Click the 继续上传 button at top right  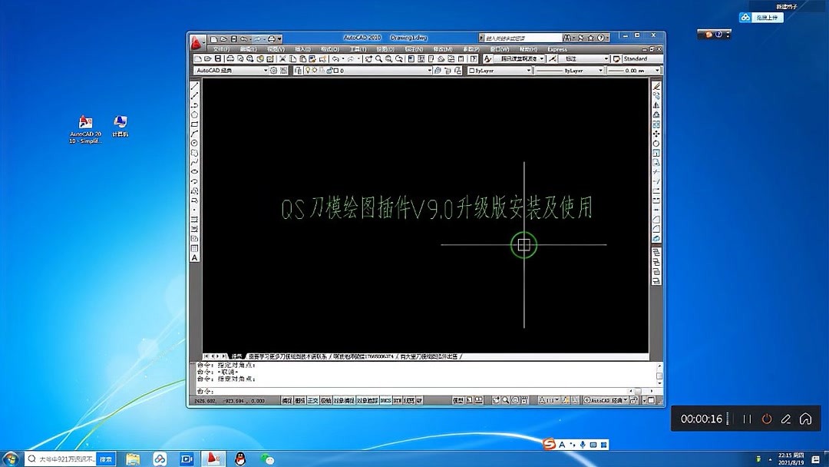click(760, 16)
